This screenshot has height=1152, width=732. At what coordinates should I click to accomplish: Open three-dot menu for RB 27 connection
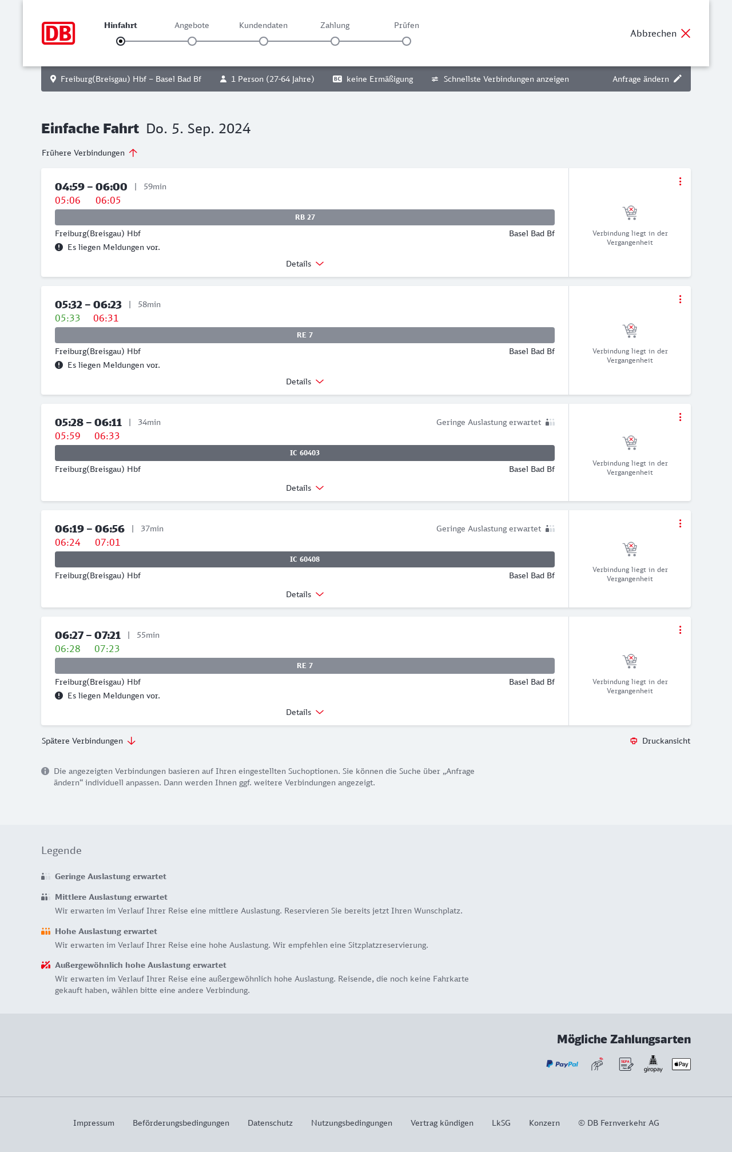coord(680,181)
